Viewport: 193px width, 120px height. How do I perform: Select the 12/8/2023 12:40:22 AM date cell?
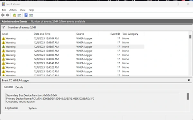point(46,67)
